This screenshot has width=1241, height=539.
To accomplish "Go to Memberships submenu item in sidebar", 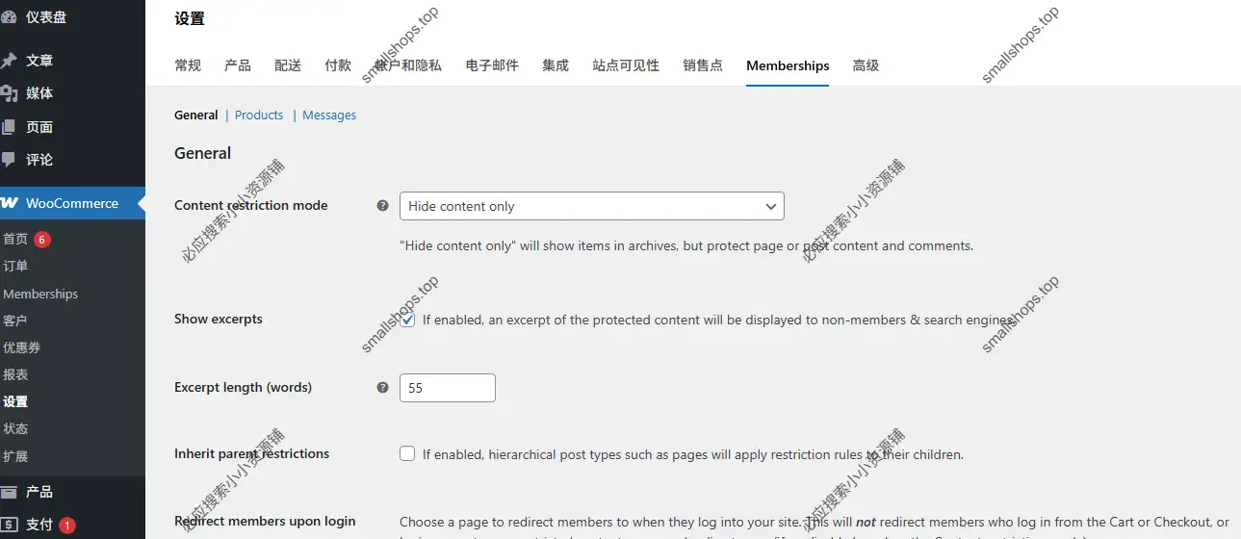I will coord(40,294).
